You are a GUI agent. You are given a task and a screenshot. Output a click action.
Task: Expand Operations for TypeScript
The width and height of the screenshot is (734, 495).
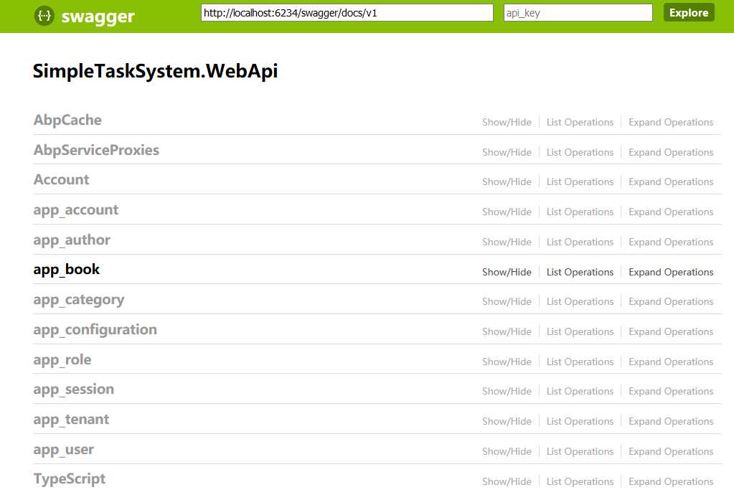(671, 481)
